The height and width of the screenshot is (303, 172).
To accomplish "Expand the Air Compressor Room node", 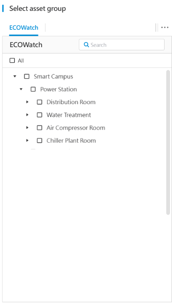I will 27,128.
